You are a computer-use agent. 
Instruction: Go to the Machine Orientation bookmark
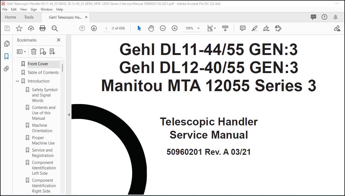coord(42,128)
